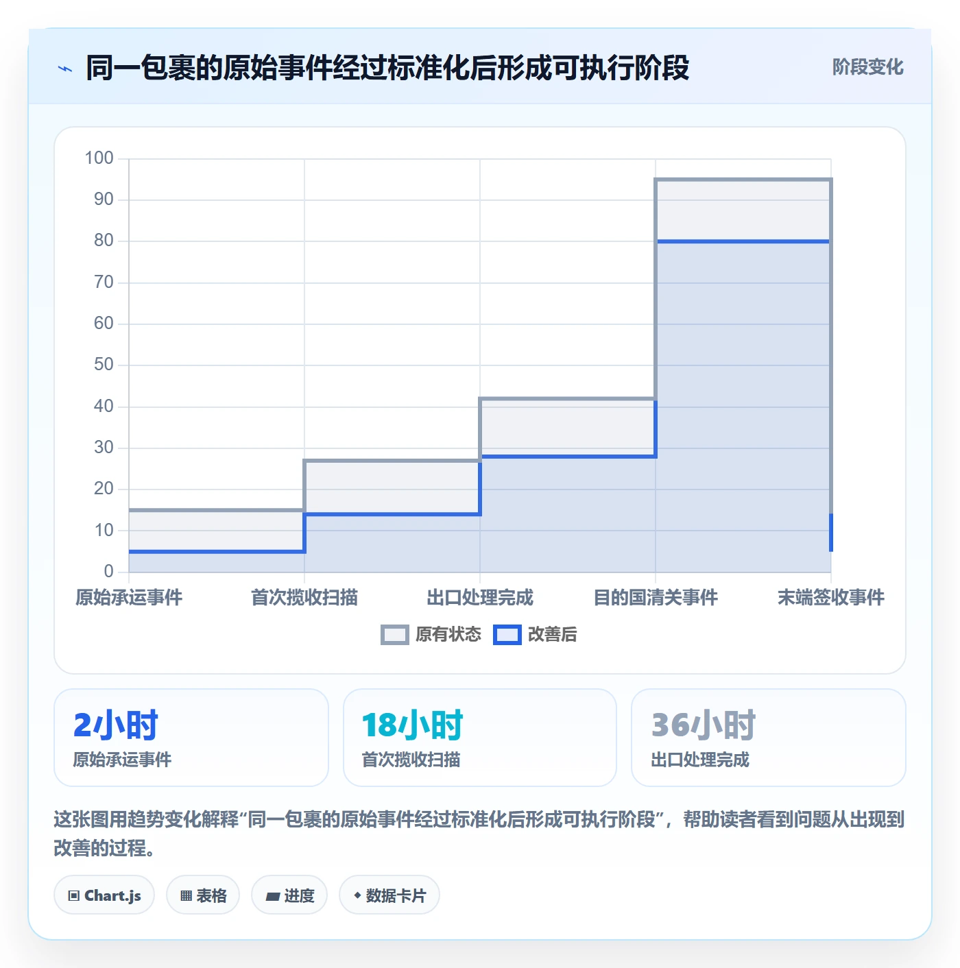Click the 表格 grid icon tag

[203, 895]
